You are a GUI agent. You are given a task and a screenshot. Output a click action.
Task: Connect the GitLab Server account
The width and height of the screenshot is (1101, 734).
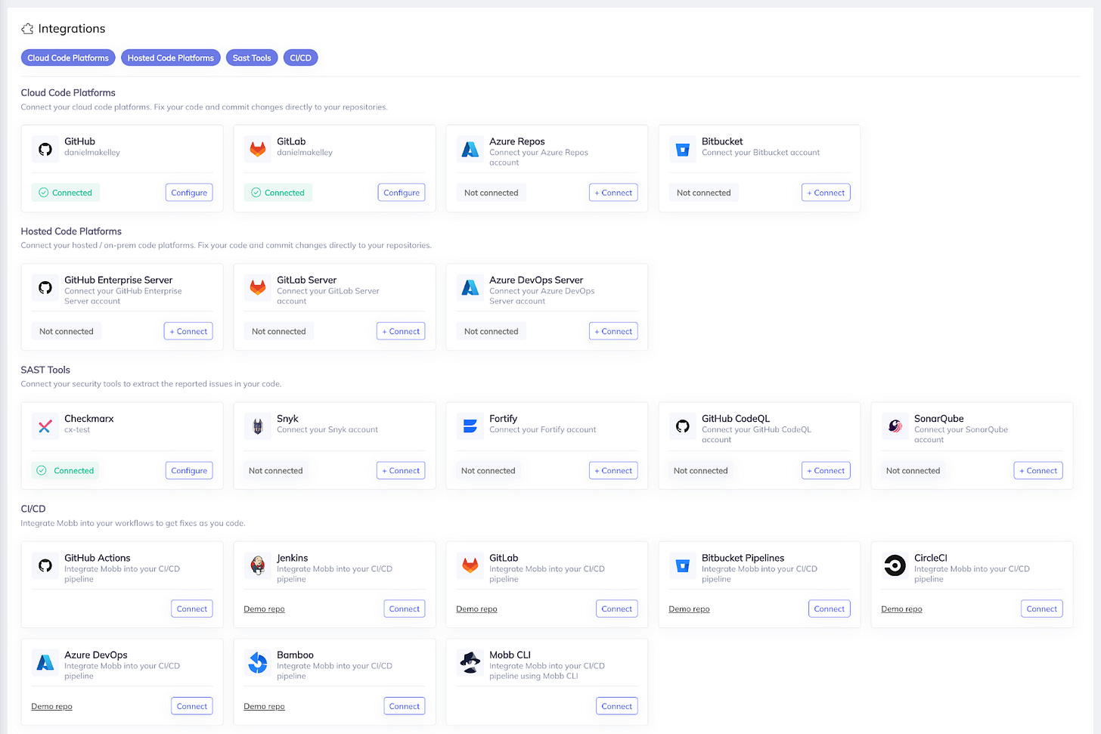401,331
